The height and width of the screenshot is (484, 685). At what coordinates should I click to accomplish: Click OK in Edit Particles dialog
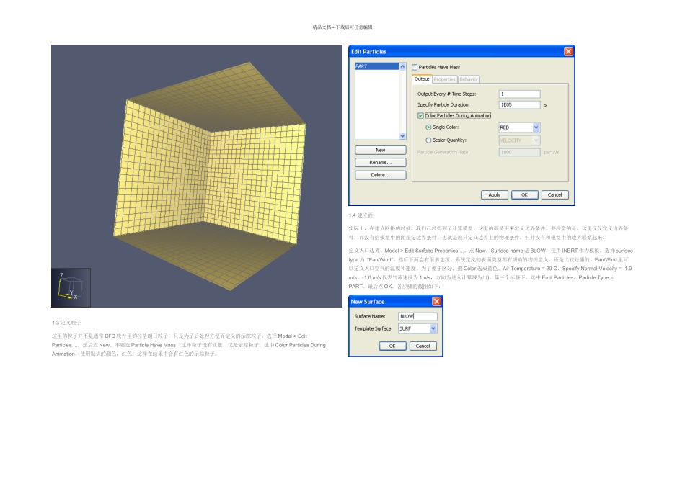[525, 195]
